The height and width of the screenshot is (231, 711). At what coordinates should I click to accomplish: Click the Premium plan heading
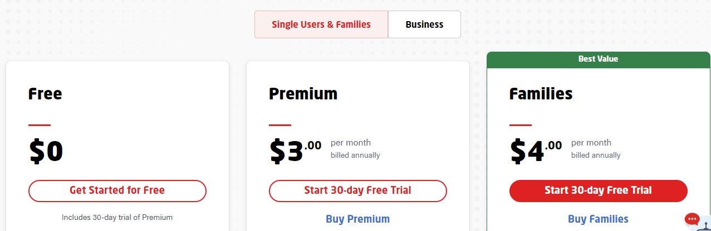(303, 94)
